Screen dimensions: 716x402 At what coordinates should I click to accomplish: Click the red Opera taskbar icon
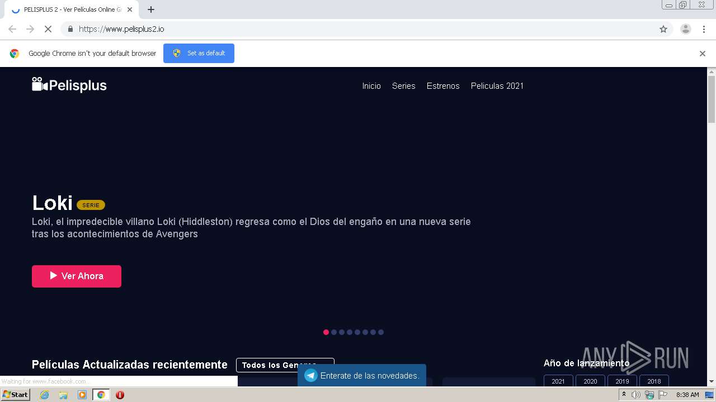coord(120,395)
